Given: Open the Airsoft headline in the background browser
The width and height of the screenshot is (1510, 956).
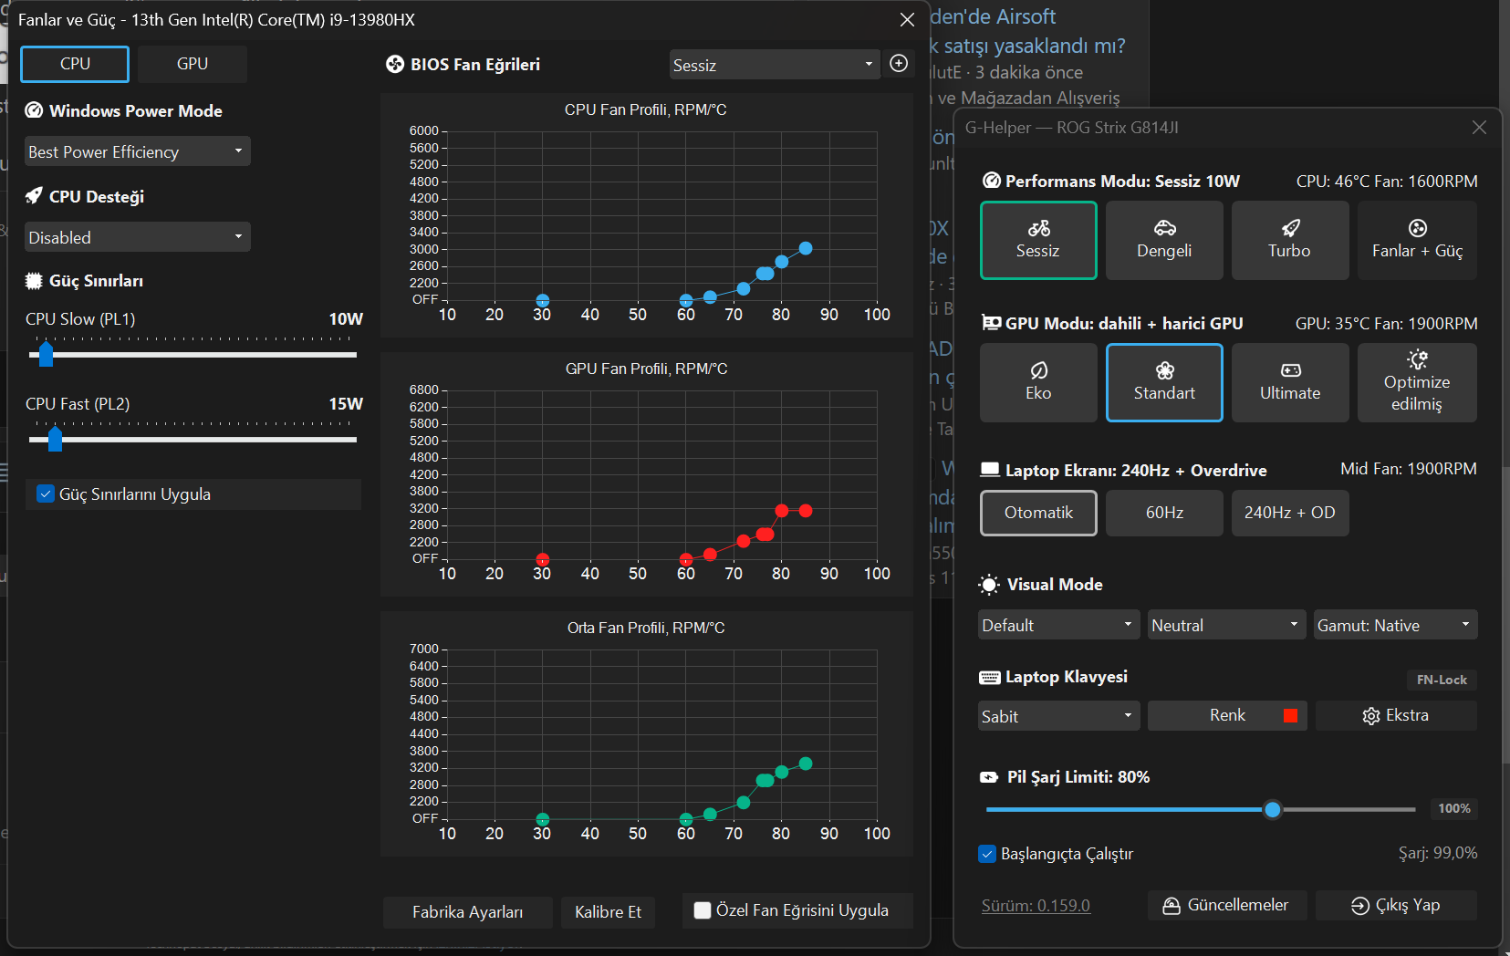Looking at the screenshot, I should (1028, 31).
